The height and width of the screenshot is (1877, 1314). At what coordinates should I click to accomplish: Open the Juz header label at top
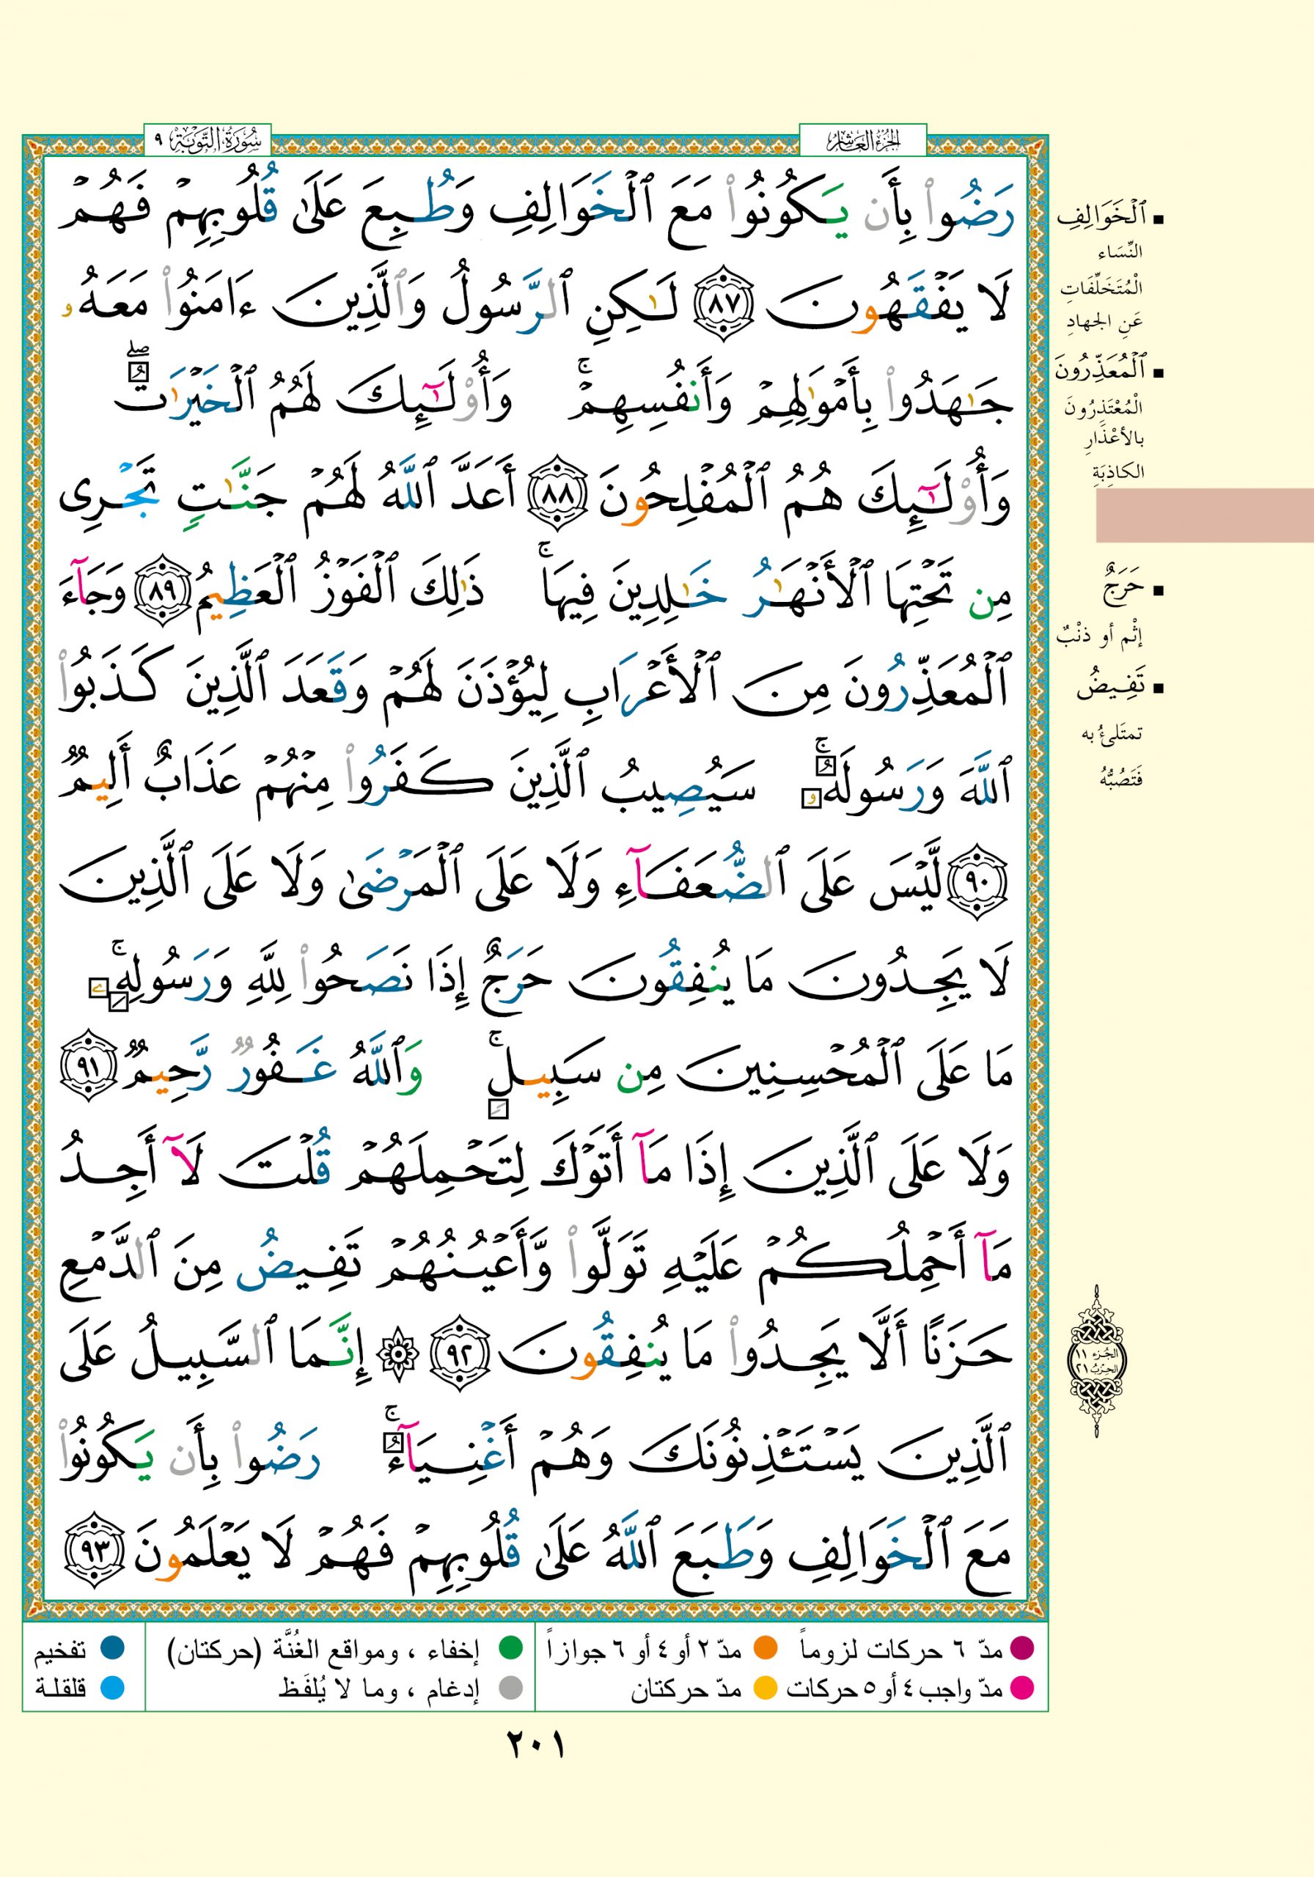coord(862,142)
